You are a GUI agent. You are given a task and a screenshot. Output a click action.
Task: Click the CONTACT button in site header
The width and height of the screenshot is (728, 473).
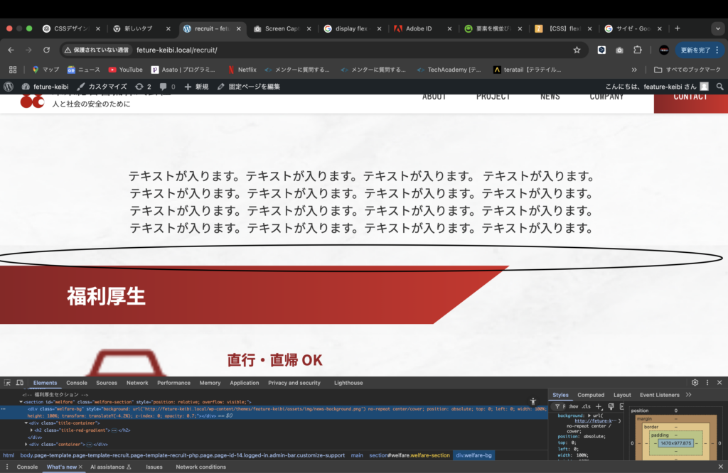pyautogui.click(x=690, y=97)
